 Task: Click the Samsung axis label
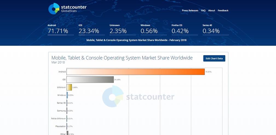[x=61, y=111]
